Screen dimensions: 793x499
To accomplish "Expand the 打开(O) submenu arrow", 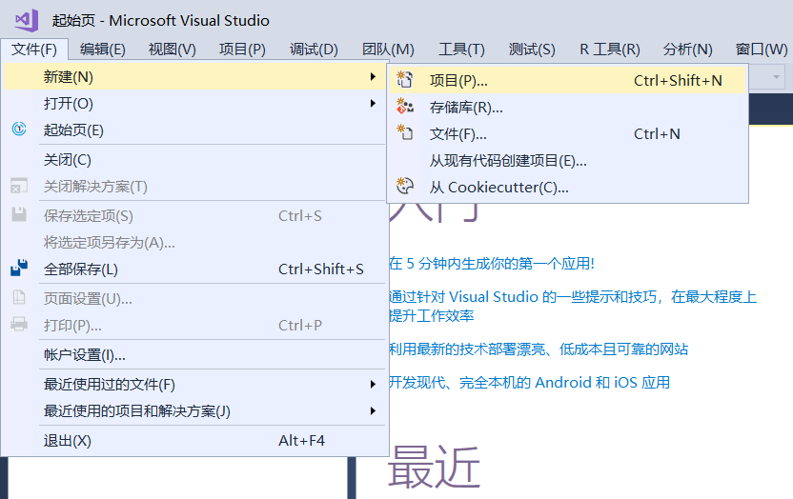I will click(x=373, y=104).
